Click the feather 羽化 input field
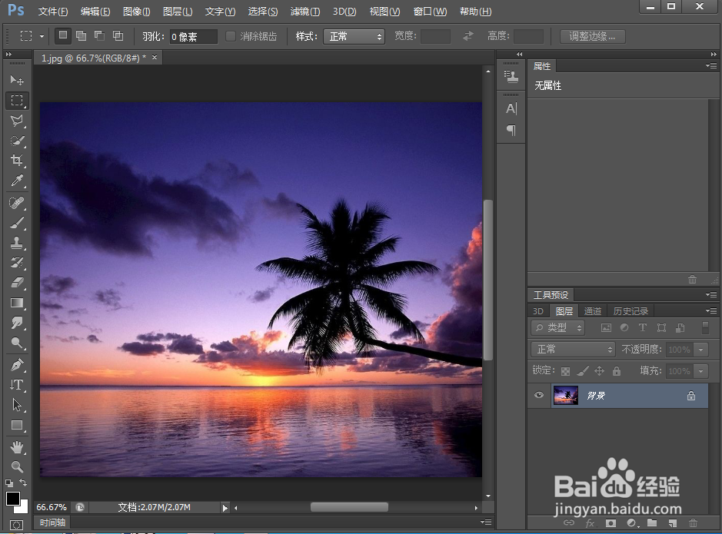Image resolution: width=722 pixels, height=534 pixels. (x=194, y=36)
